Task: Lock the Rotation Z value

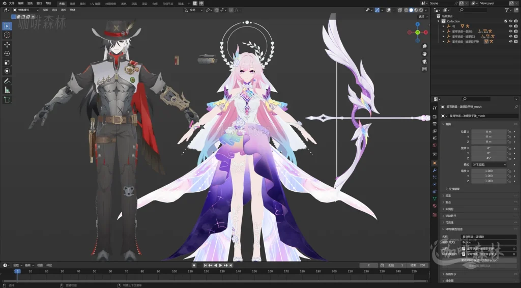Action: (509, 158)
